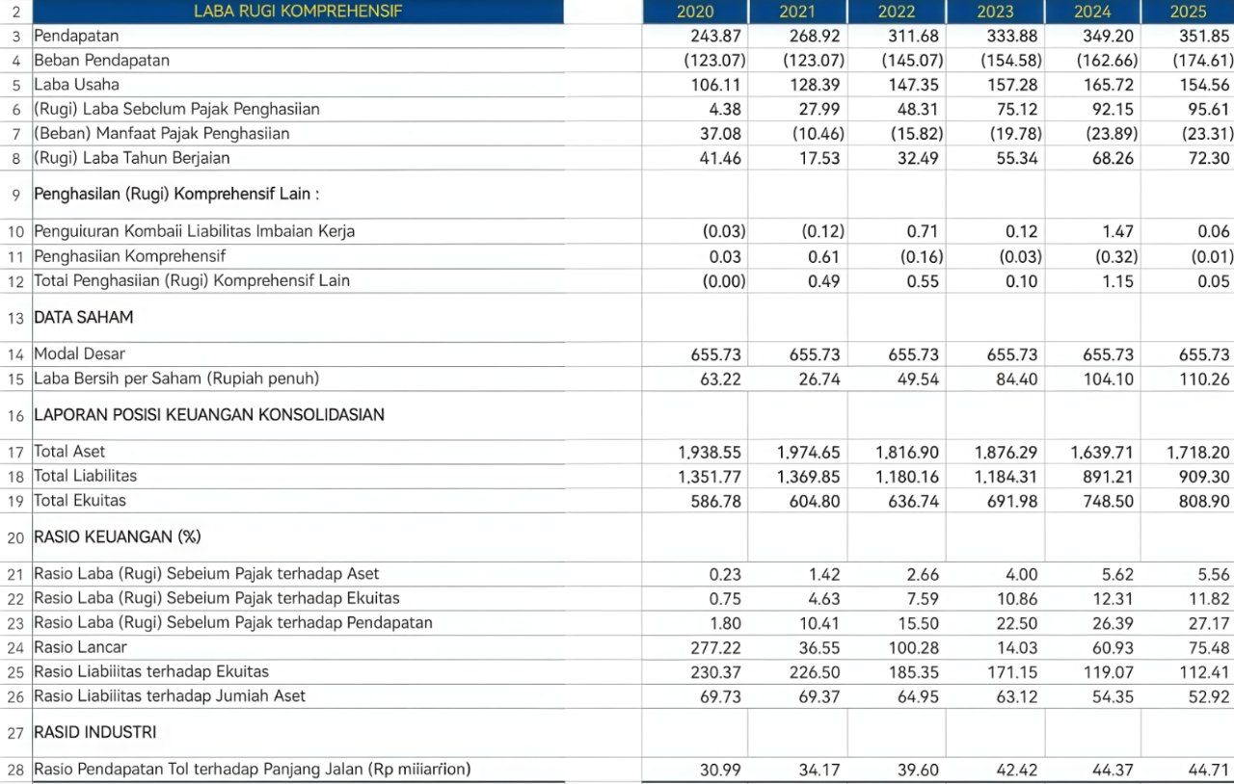Click the Total Aset label cell
1234x784 pixels.
pos(69,452)
